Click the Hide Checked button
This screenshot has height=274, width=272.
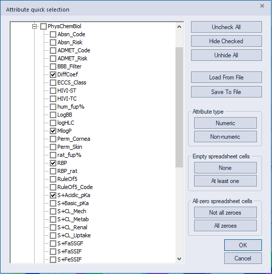point(226,41)
